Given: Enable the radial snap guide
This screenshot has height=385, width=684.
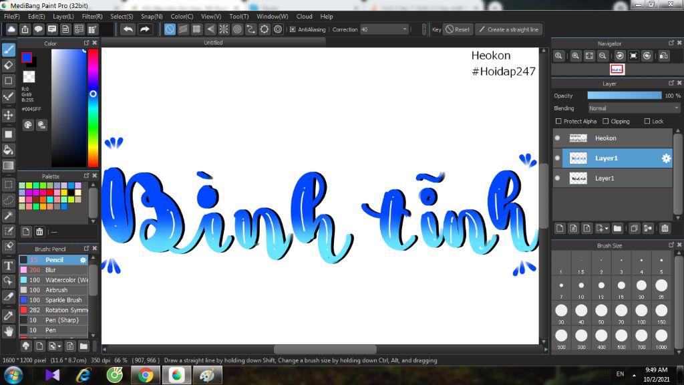Looking at the screenshot, I should [224, 29].
